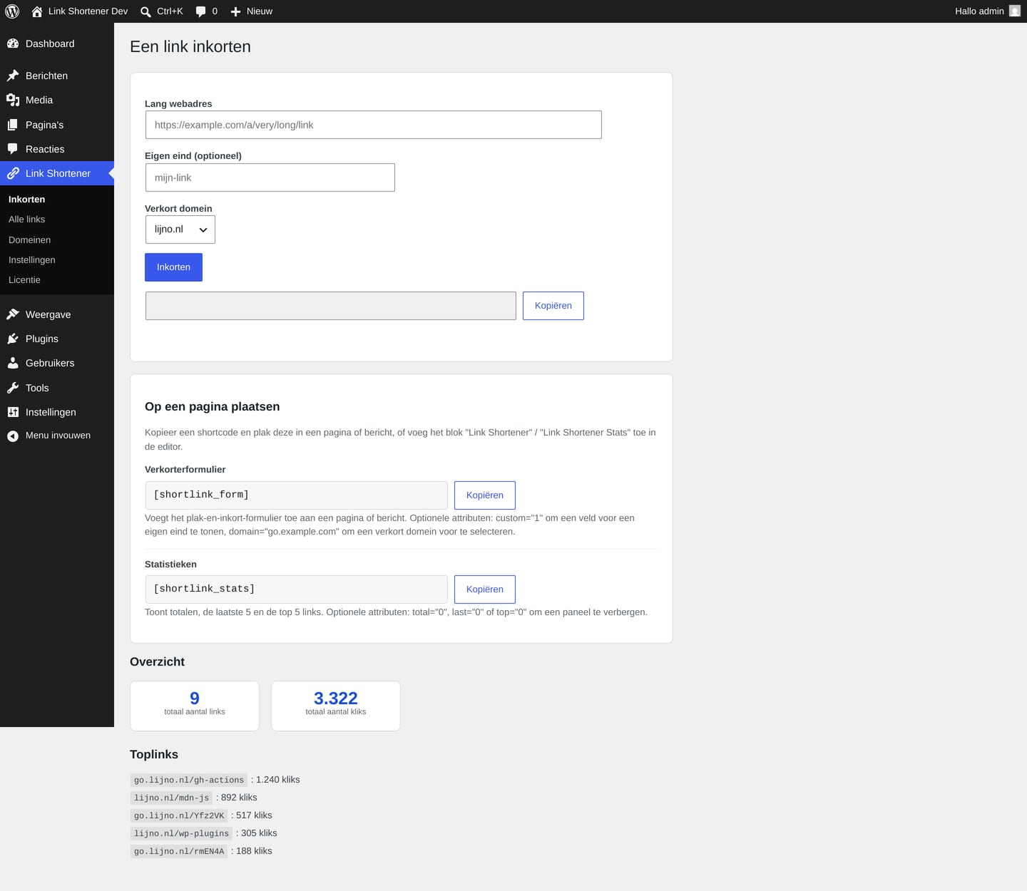Open Pagina's menu label
The width and height of the screenshot is (1027, 891).
[44, 125]
